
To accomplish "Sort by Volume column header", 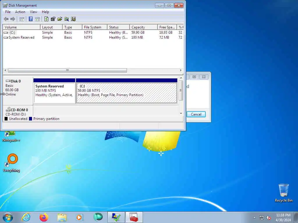I will coord(22,27).
